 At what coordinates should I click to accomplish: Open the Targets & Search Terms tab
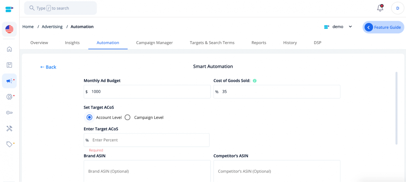[x=212, y=42]
